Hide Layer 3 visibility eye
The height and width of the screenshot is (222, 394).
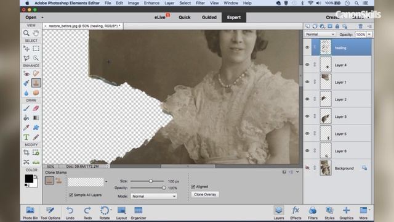tap(307, 117)
